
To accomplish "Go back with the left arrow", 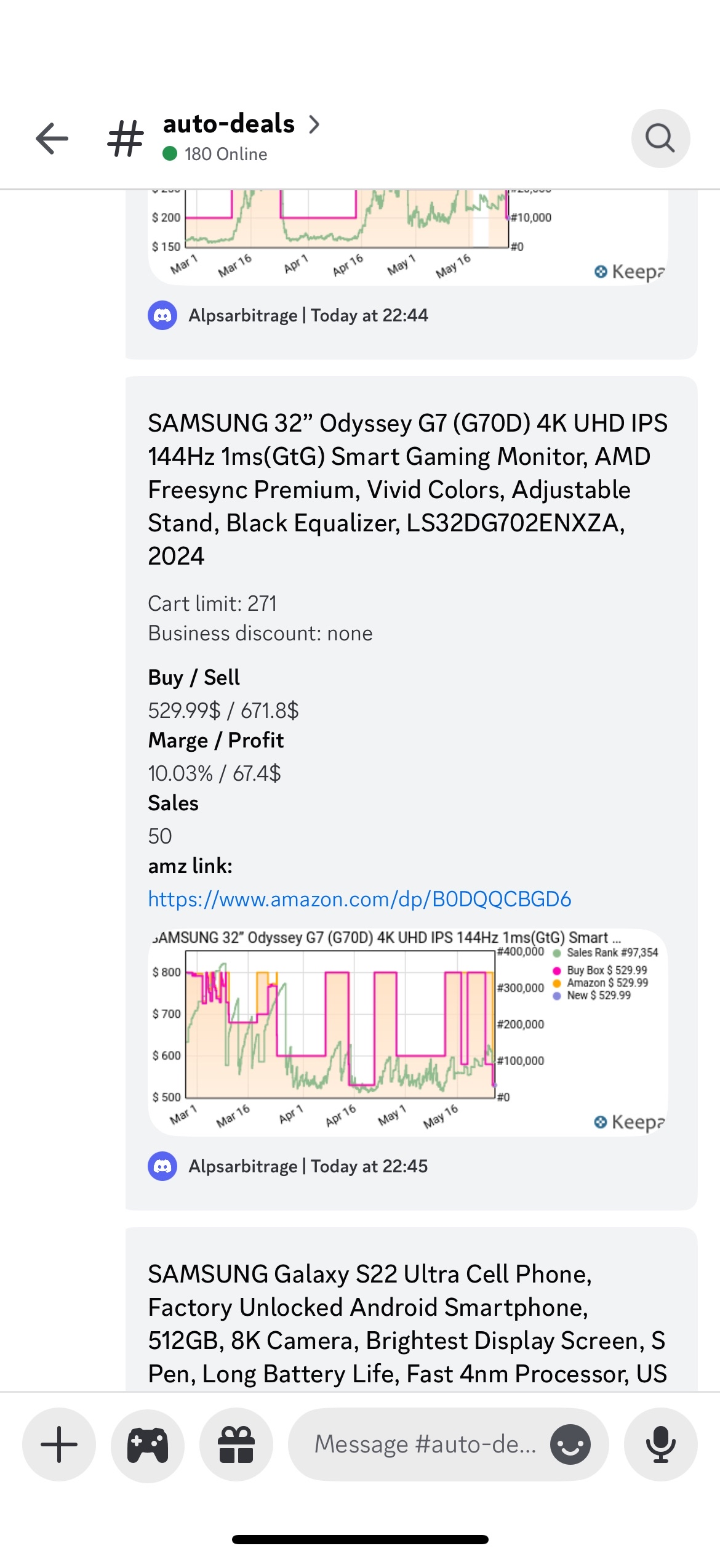I will [x=52, y=138].
